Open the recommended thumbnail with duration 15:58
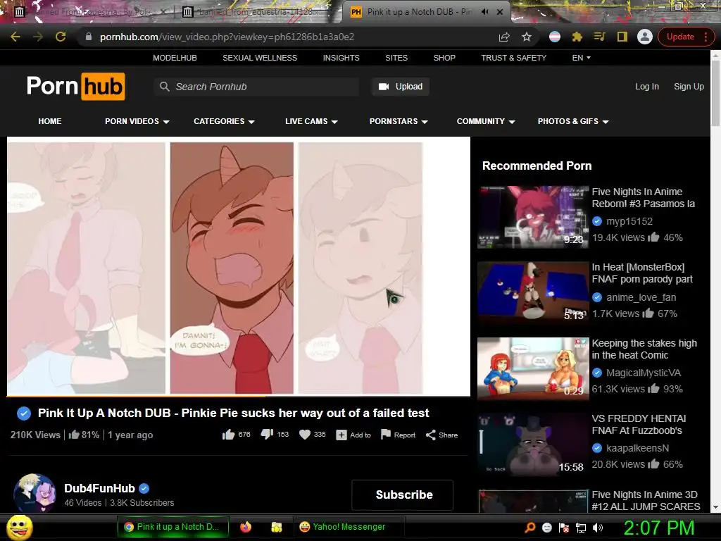 click(x=533, y=444)
